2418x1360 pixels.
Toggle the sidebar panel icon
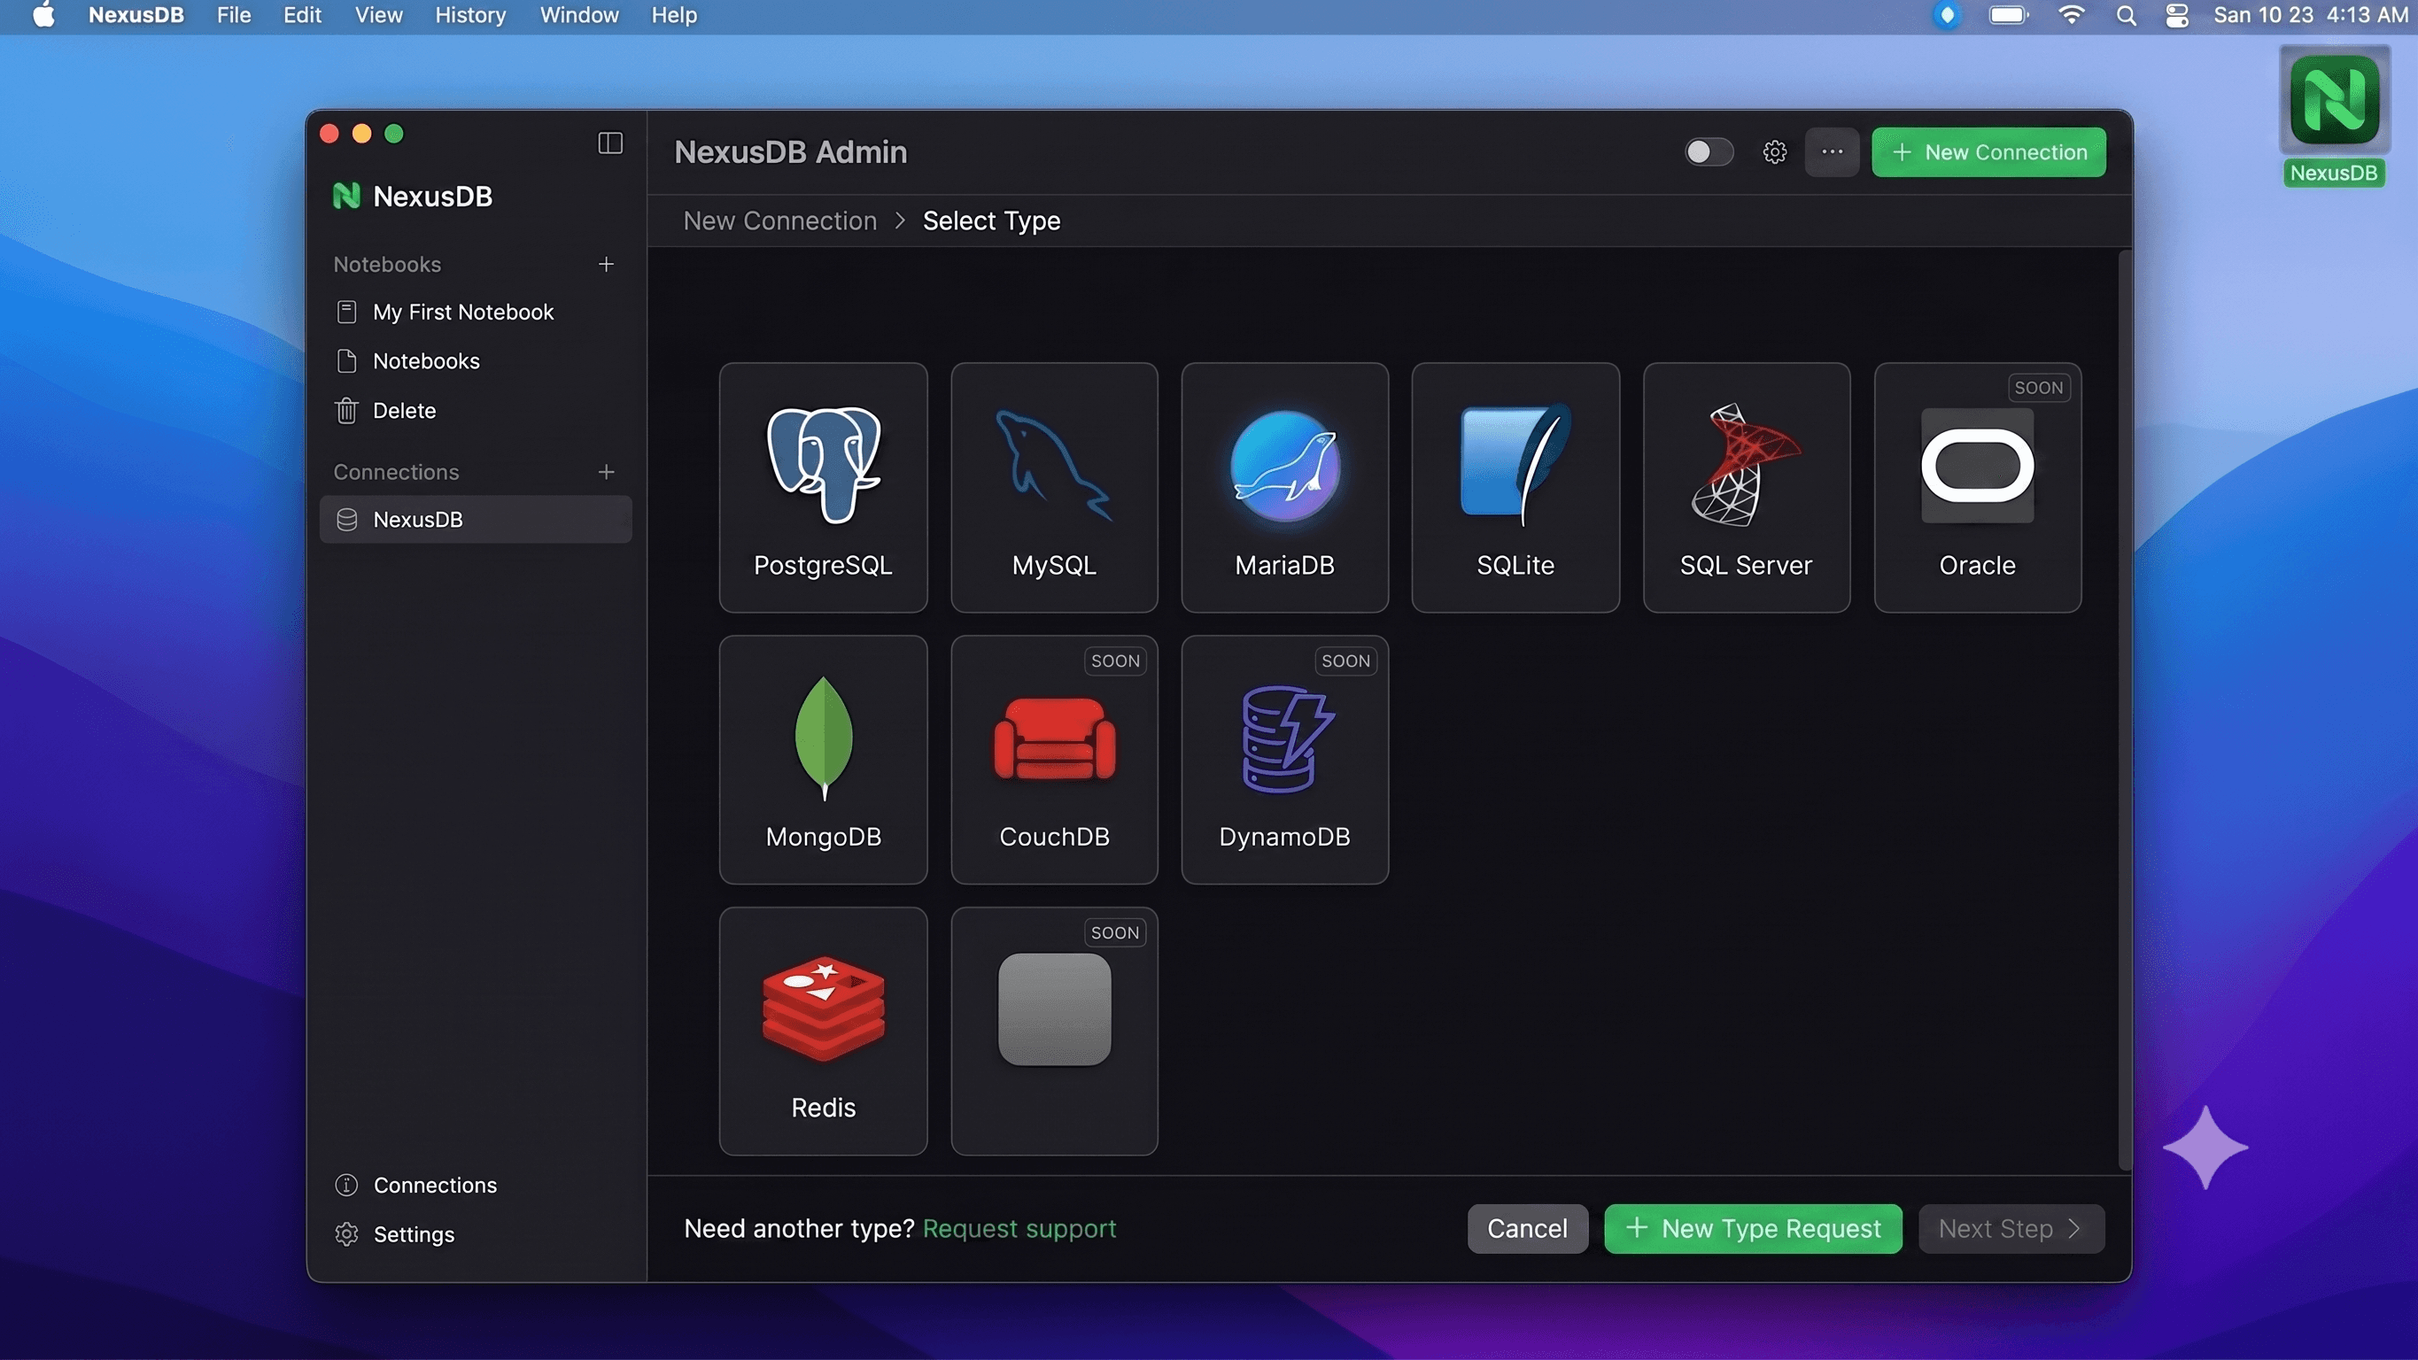[x=610, y=143]
